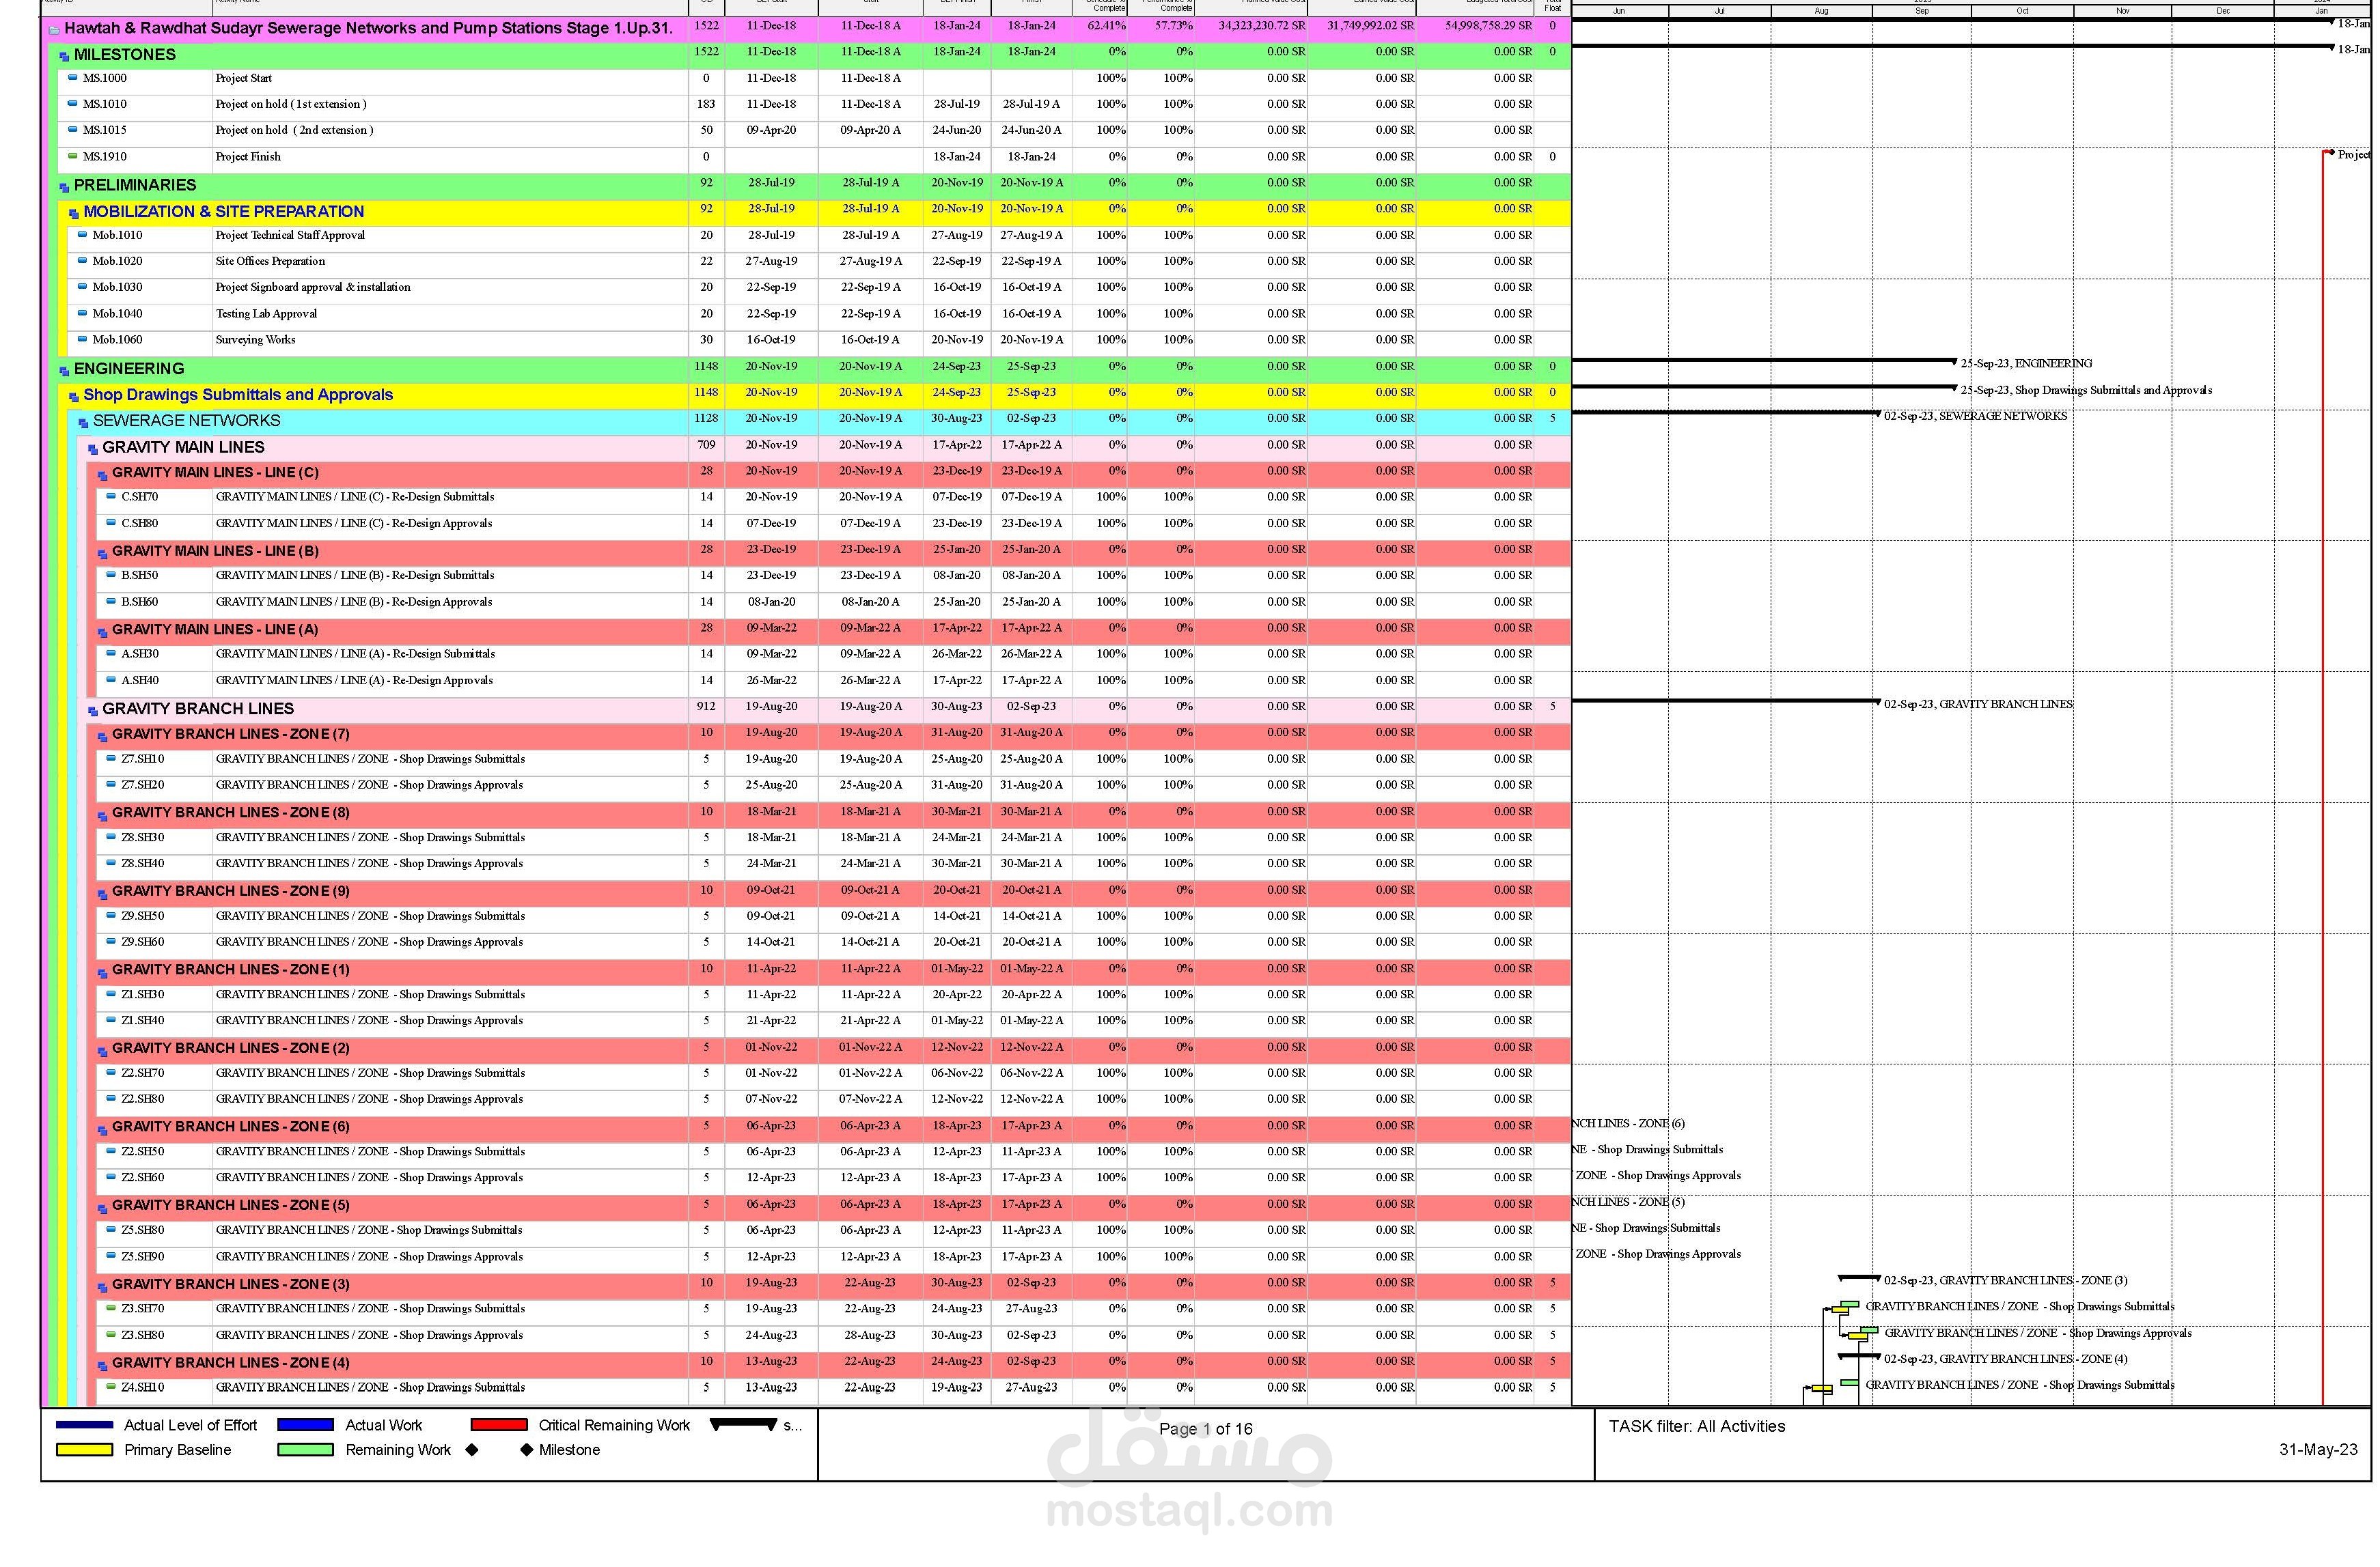The height and width of the screenshot is (1567, 2380).
Task: Select the GRAVITY MAIN LINES - LINE (B) row
Action: click(215, 550)
